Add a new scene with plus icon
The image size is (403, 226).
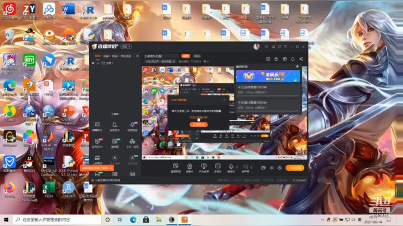pyautogui.click(x=138, y=56)
